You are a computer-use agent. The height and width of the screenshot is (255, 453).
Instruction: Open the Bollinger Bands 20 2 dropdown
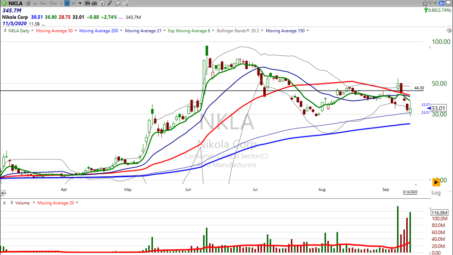[262, 31]
